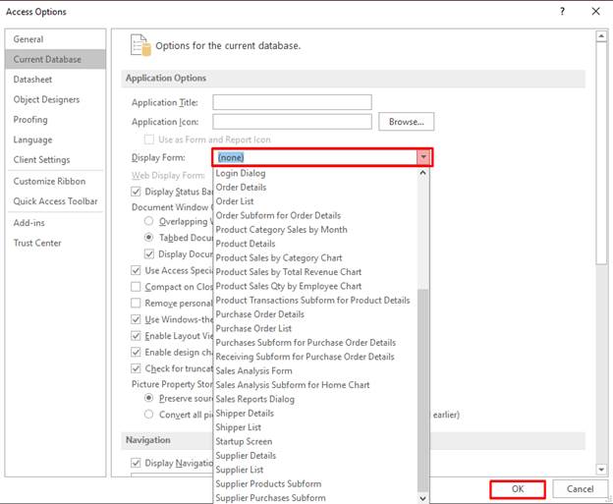The width and height of the screenshot is (613, 504).
Task: Go to the Proofing category
Action: tap(55, 119)
